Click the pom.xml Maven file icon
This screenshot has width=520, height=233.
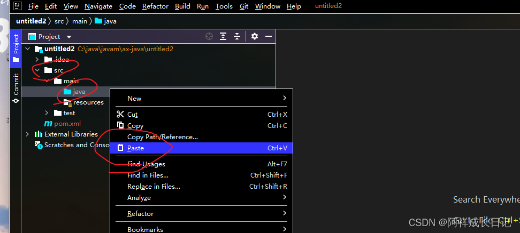pyautogui.click(x=49, y=124)
